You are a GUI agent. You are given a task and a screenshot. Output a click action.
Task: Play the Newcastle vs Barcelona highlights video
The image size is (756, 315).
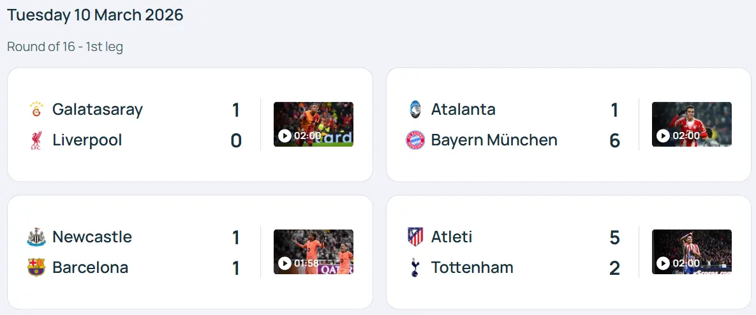tap(313, 252)
